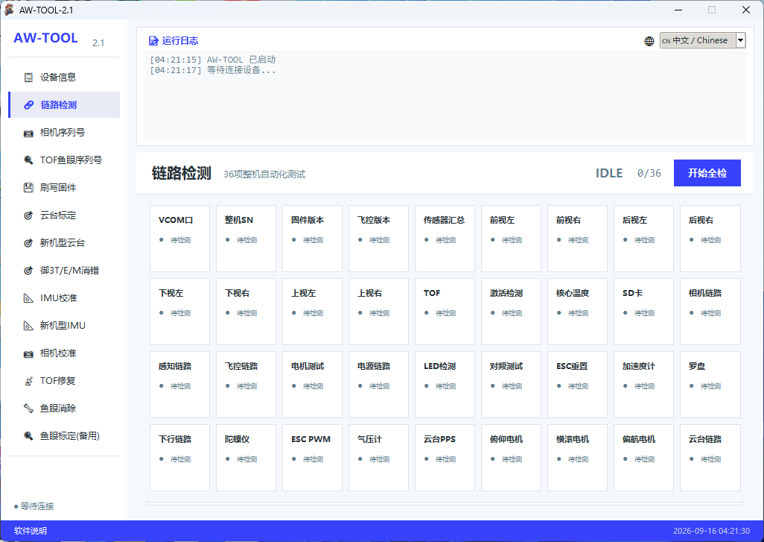The image size is (764, 542).
Task: Open the 刷写固件 page
Action: point(64,188)
